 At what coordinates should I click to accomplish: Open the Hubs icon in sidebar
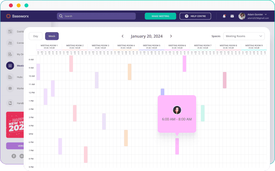10,77
